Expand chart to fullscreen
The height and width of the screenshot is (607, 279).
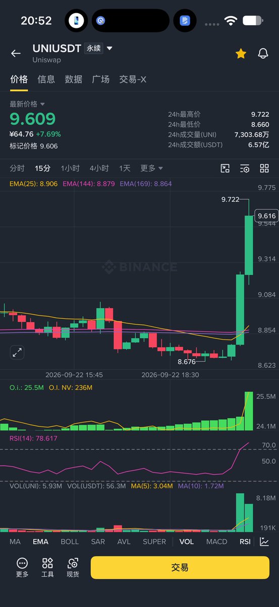click(x=17, y=352)
